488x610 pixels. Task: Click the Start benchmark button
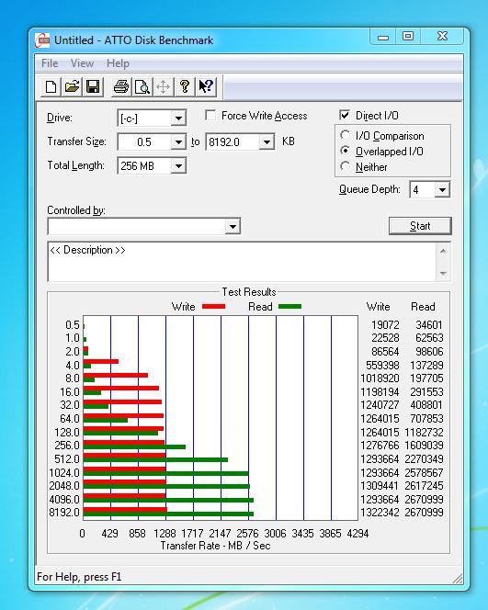[420, 226]
